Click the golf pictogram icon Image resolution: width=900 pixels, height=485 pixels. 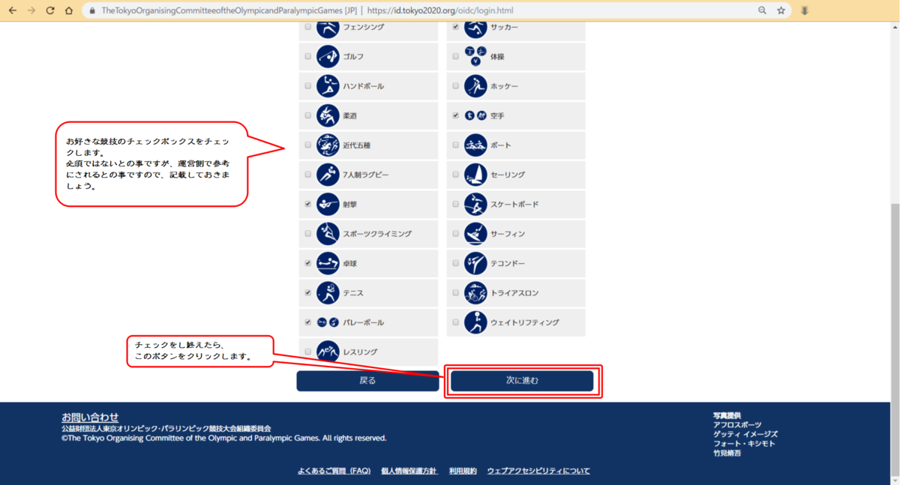pyautogui.click(x=328, y=57)
